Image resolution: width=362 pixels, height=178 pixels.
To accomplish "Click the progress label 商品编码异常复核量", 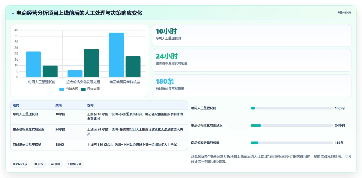I will tap(205, 143).
